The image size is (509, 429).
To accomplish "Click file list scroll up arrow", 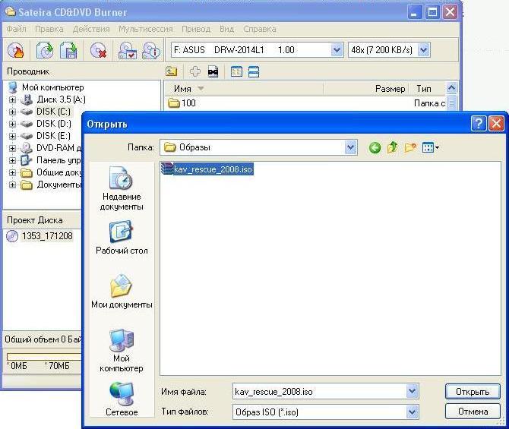I will pos(451,87).
